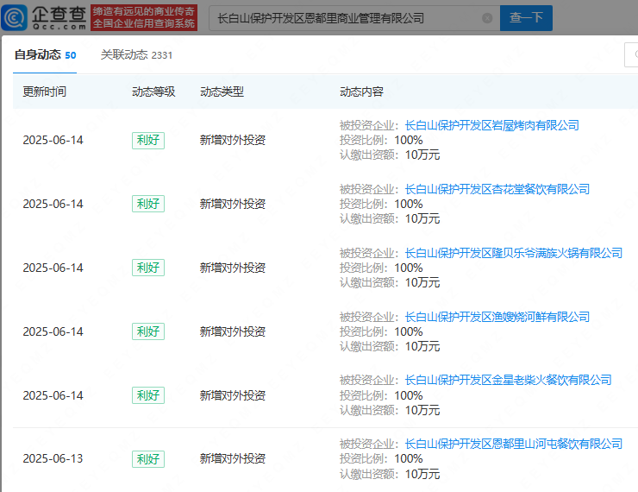Click 新增对外投资 in the 山河屯餐饮 row

tap(232, 458)
